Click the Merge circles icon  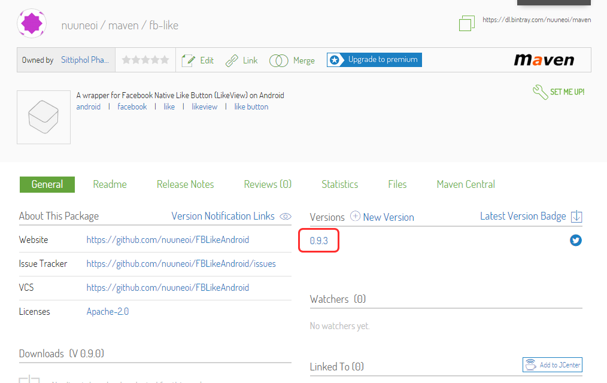278,60
